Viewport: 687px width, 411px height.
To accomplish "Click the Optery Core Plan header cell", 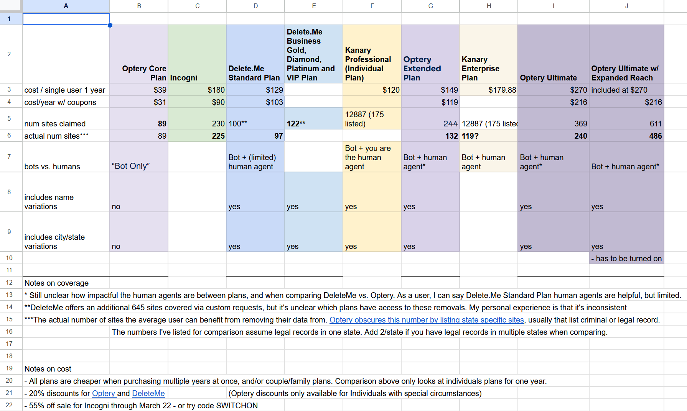I will pyautogui.click(x=139, y=54).
